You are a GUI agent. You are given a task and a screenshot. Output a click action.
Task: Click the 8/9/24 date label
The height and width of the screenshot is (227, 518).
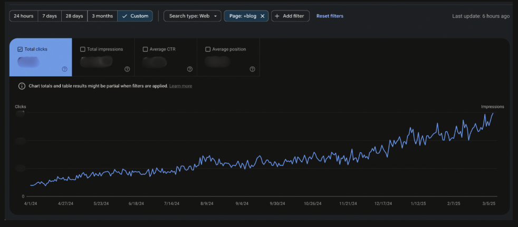tap(207, 204)
